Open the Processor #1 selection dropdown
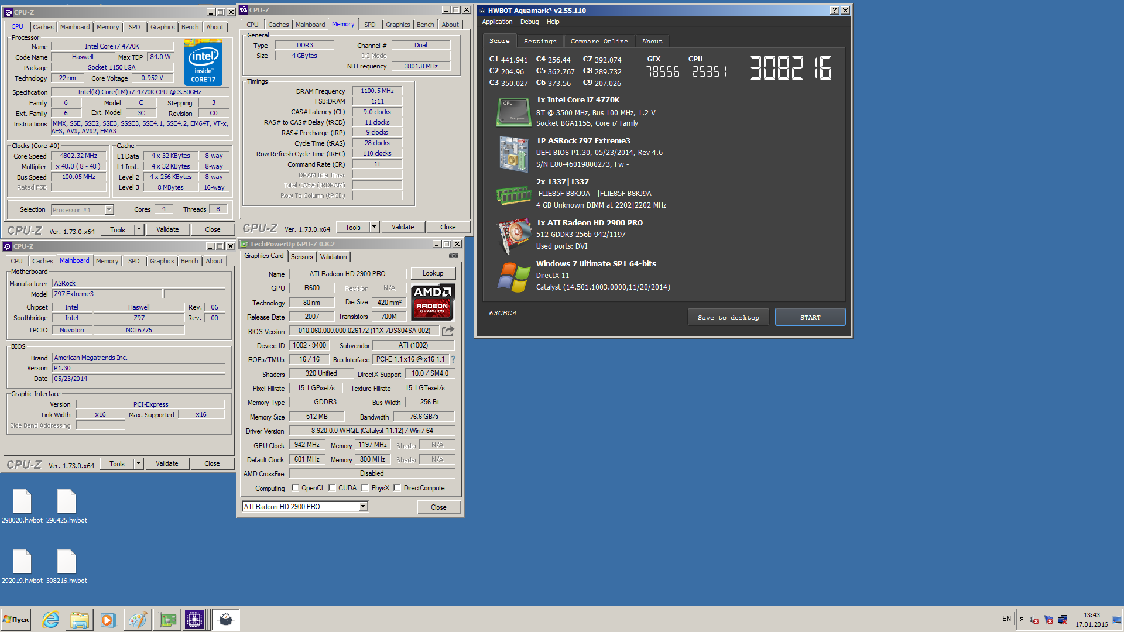Screen dimensions: 1124x632 pos(109,209)
